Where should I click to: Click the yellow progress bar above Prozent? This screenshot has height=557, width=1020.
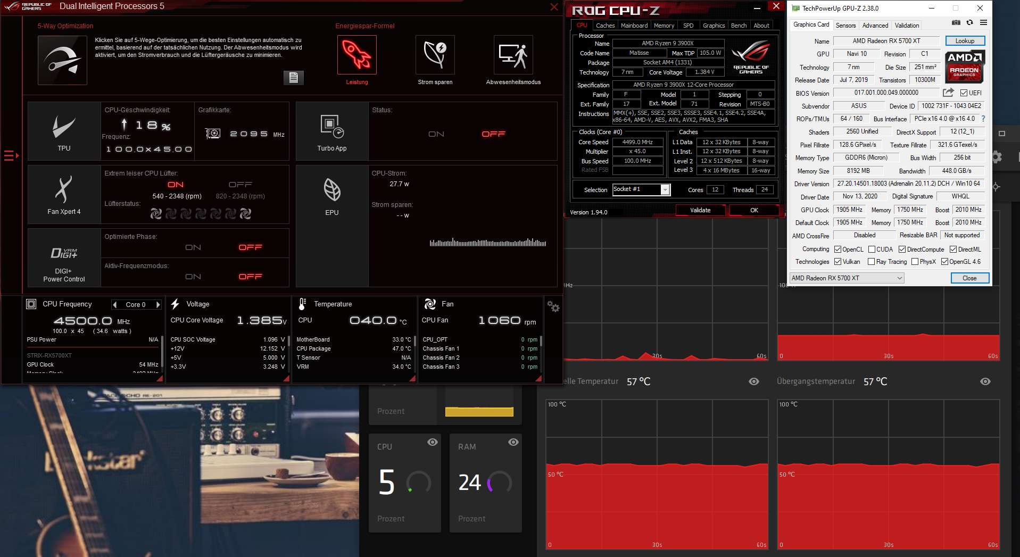coord(478,412)
